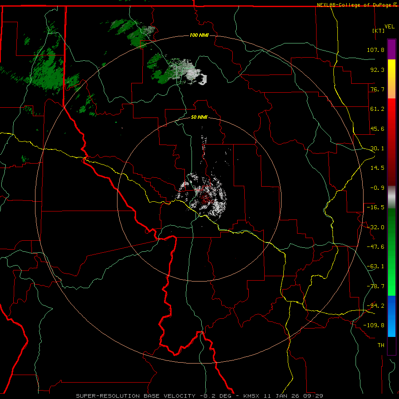399x399 pixels.
Task: Click the red velocity echoes at radar center
Action: coord(206,198)
